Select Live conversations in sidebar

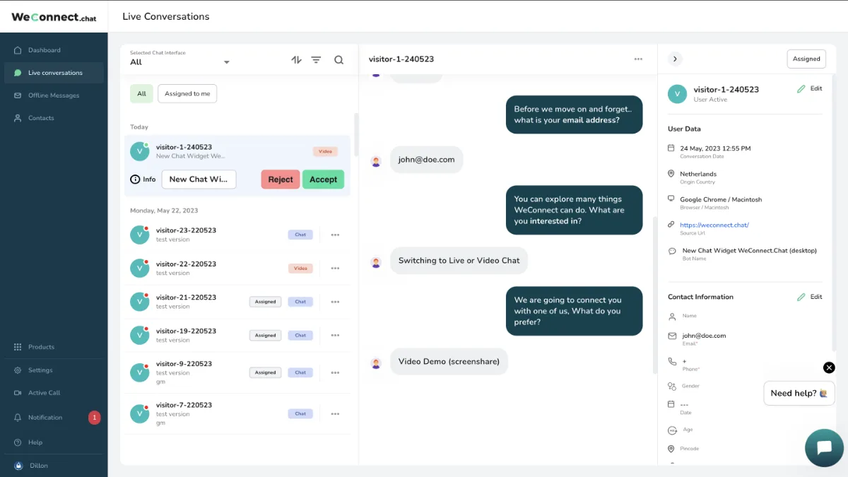54,73
